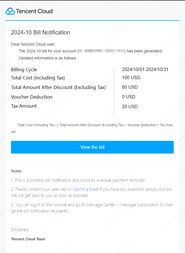
Task: Select the 80 USD amount value
Action: coord(130,87)
